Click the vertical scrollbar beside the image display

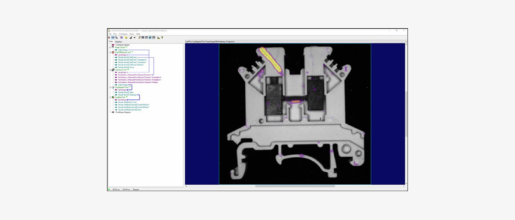pos(406,114)
